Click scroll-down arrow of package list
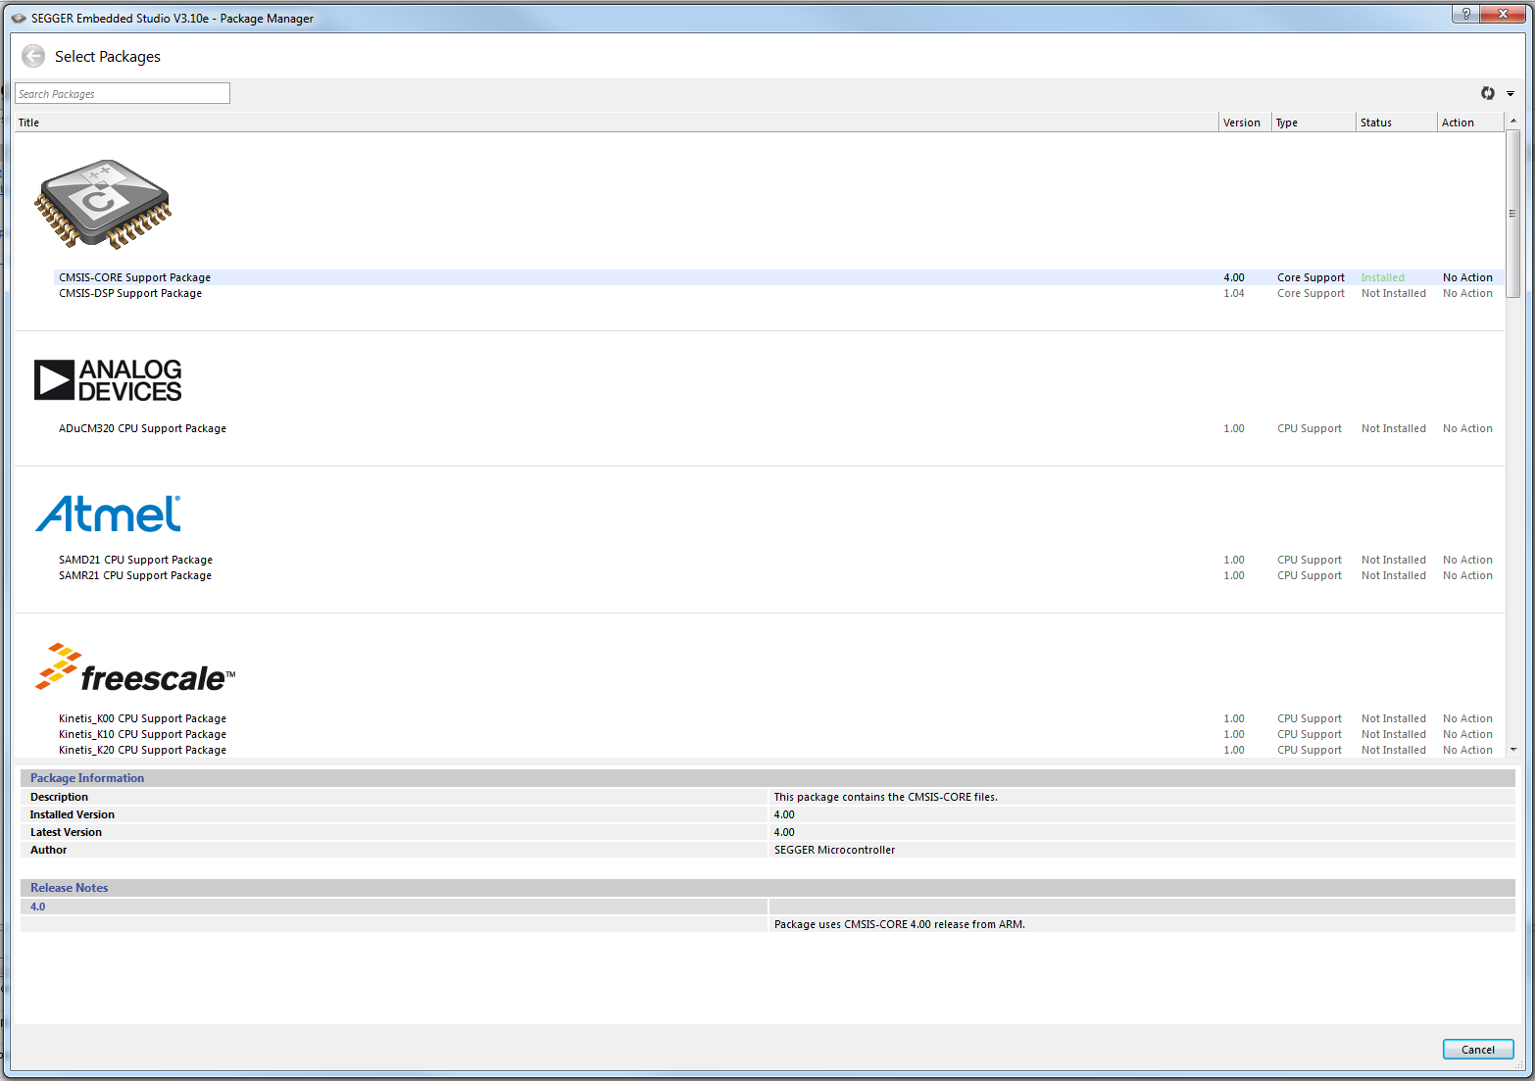The width and height of the screenshot is (1535, 1081). tap(1512, 750)
